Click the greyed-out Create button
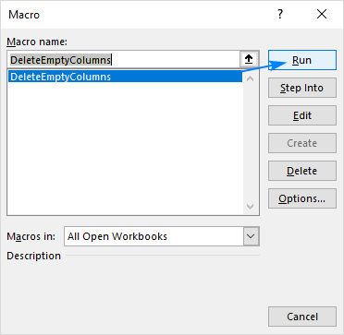Viewport: 344px width, 335px height. [x=302, y=143]
